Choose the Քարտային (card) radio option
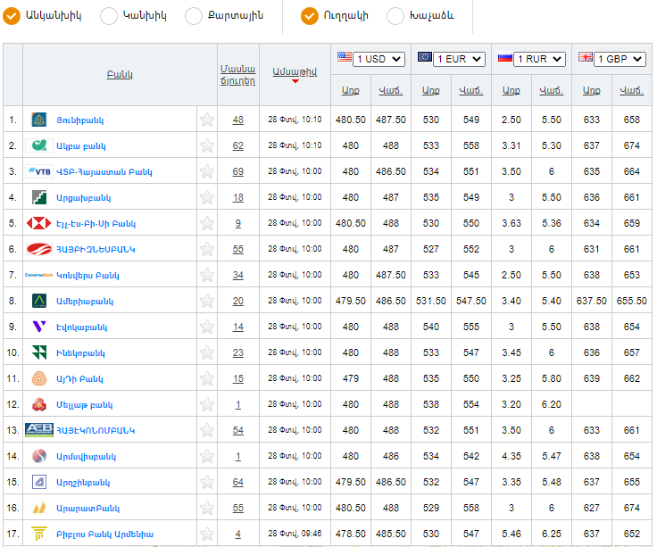The width and height of the screenshot is (657, 547). [194, 15]
